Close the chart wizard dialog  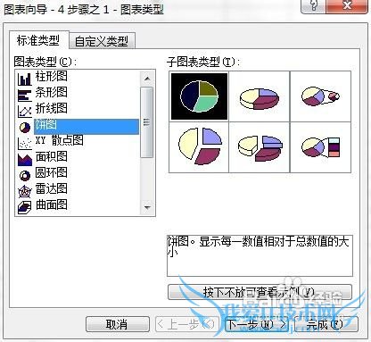347,6
